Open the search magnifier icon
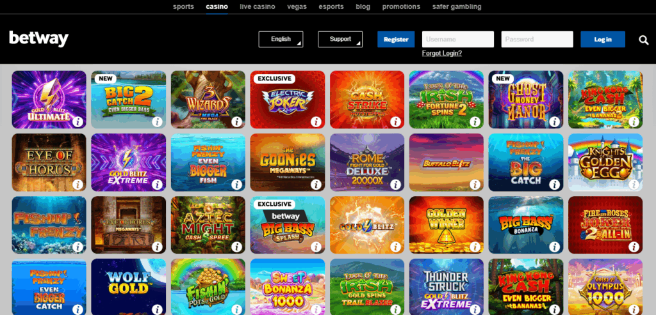 643,40
